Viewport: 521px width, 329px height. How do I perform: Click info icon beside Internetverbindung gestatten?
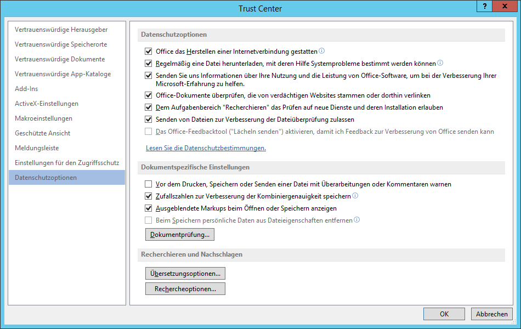coord(321,51)
